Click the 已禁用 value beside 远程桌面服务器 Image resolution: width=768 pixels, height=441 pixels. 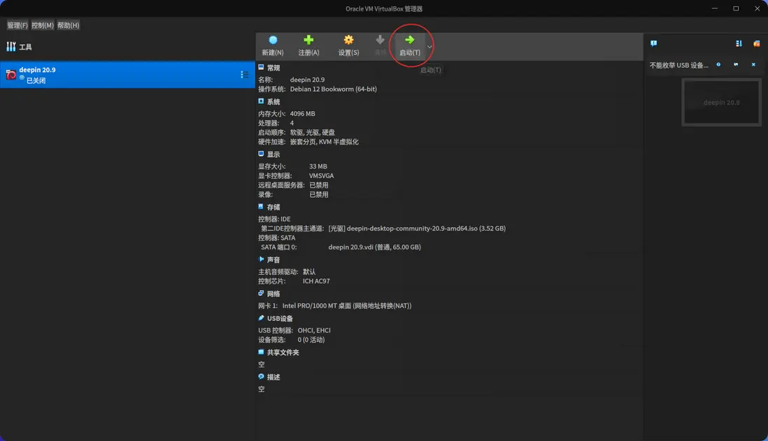(x=319, y=185)
